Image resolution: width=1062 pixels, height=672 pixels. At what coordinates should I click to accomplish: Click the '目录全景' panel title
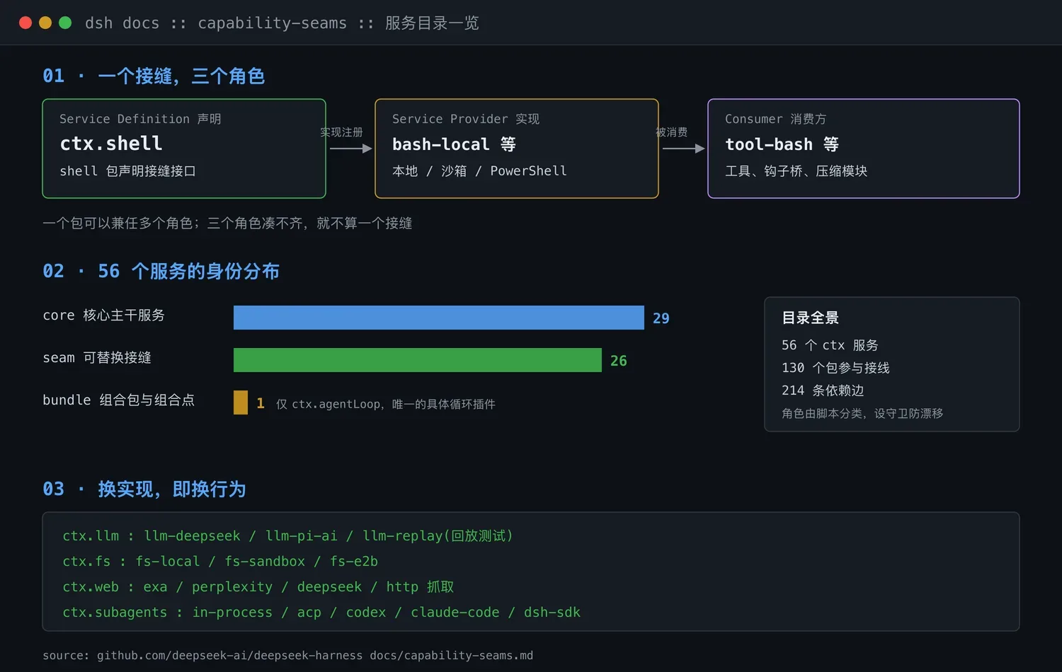coord(810,318)
